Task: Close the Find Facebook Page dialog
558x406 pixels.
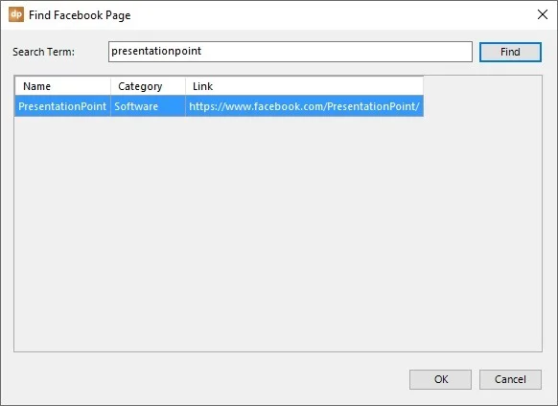Action: pyautogui.click(x=543, y=14)
